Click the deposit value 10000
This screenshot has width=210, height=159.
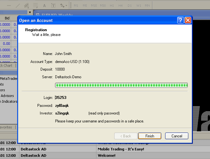coord(60,69)
